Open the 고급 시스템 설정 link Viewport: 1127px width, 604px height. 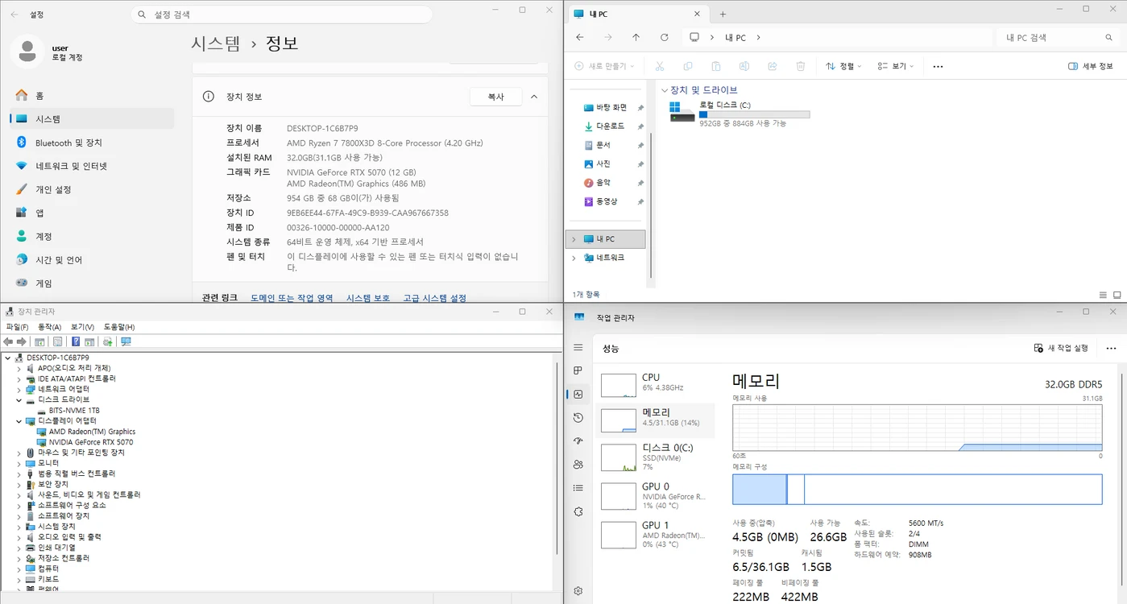(x=435, y=298)
